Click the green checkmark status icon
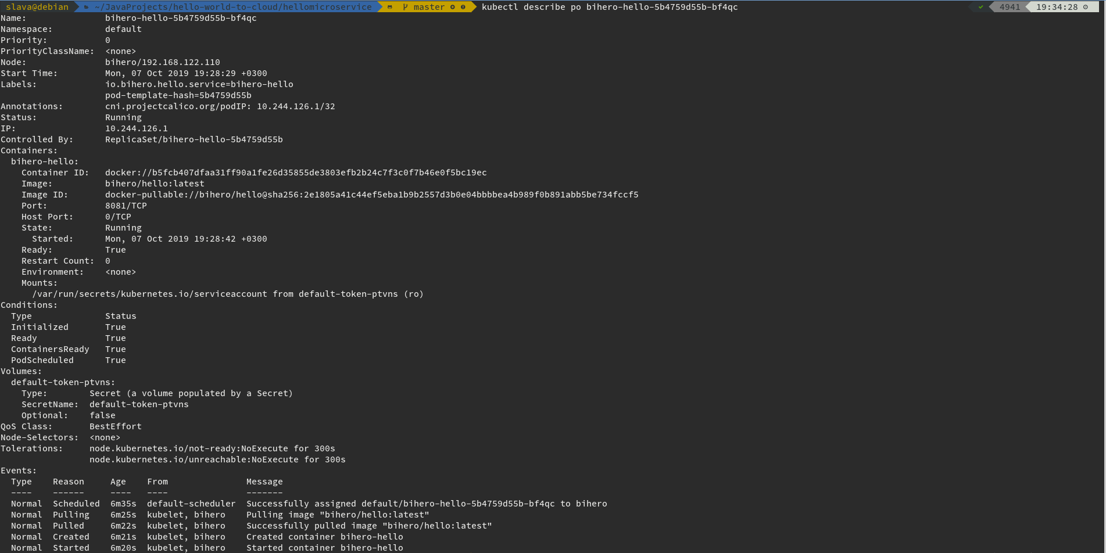This screenshot has height=553, width=1106. [981, 7]
